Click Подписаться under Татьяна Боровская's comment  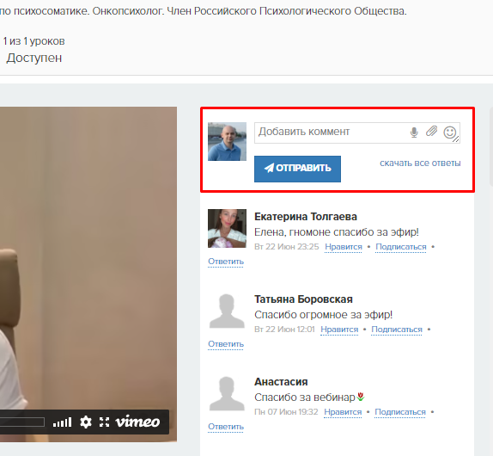point(397,330)
